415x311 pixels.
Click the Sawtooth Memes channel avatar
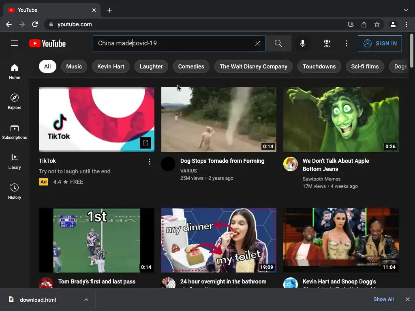[x=290, y=164]
